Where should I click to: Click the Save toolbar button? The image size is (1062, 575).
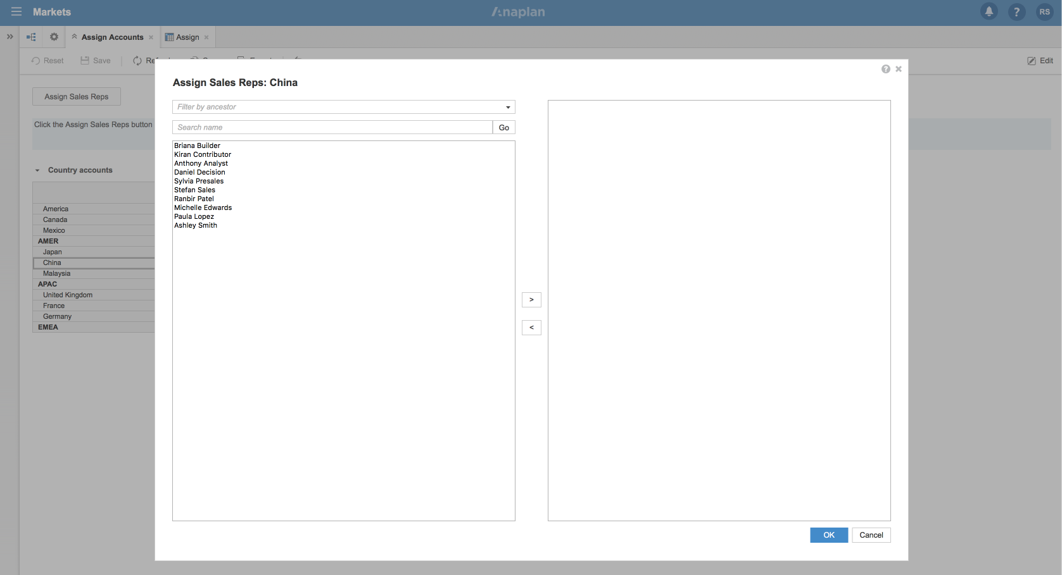click(x=96, y=61)
